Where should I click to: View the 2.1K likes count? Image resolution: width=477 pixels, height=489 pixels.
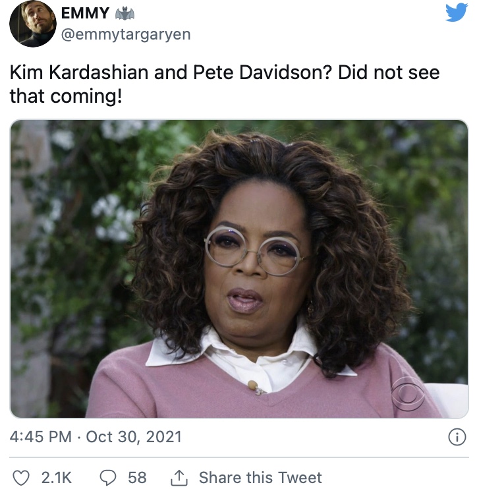57,478
